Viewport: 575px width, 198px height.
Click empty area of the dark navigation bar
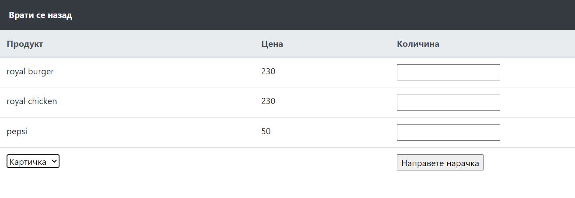(306, 15)
